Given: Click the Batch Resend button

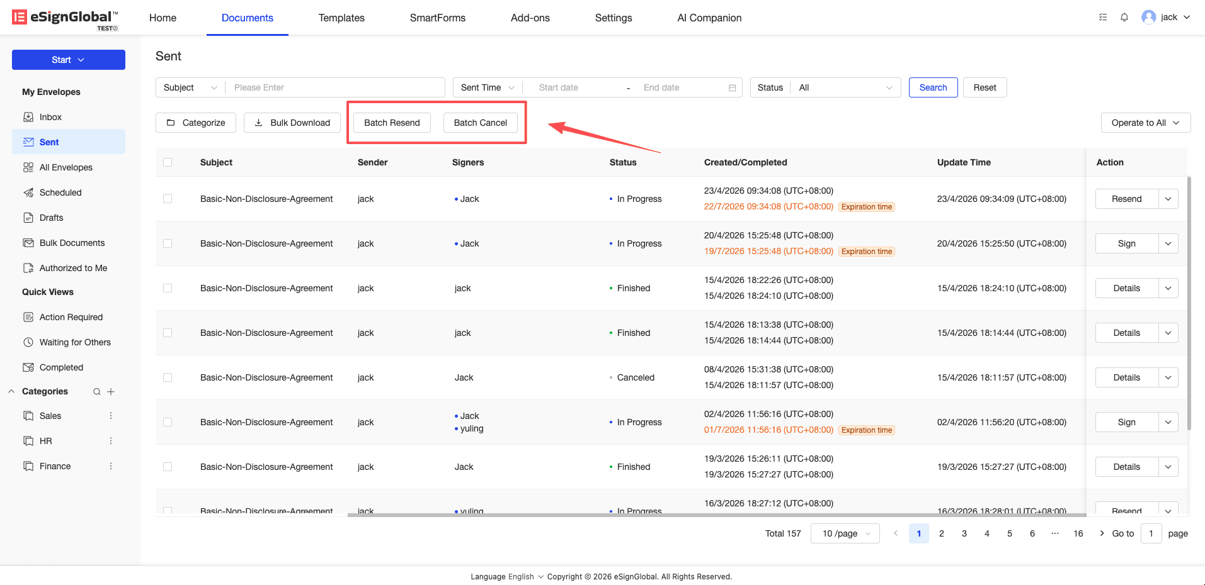Looking at the screenshot, I should (392, 123).
